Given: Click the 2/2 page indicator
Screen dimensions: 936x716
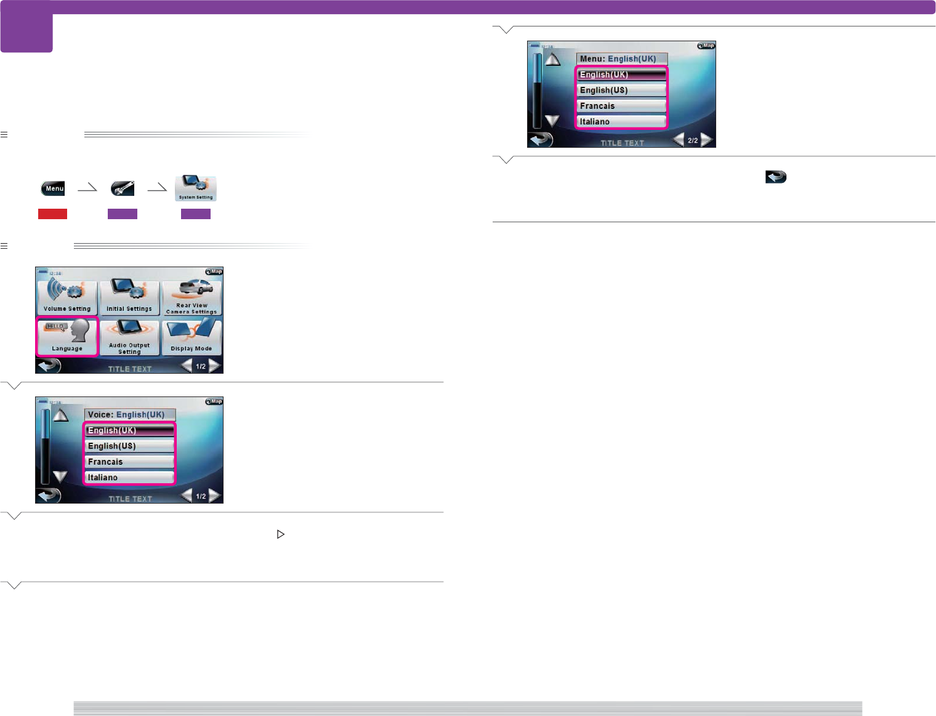Looking at the screenshot, I should click(693, 141).
